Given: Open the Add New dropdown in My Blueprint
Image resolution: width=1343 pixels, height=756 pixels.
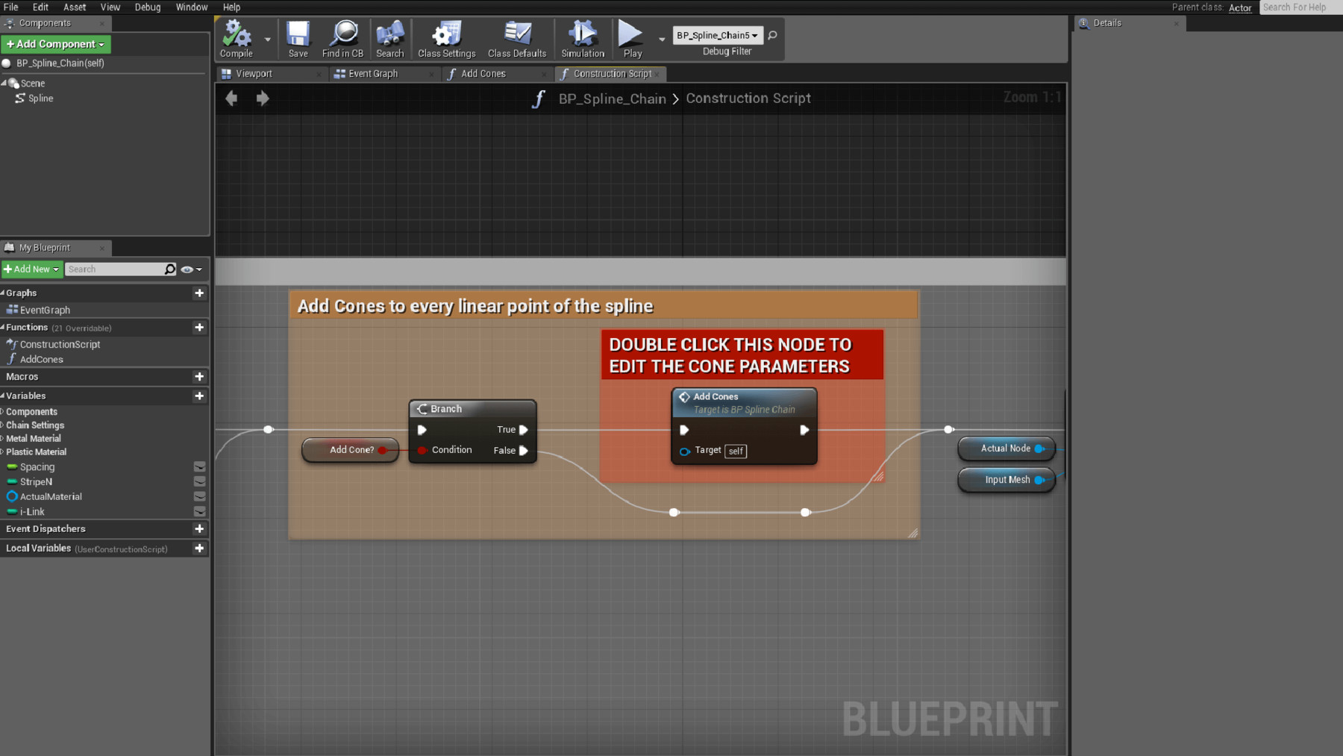Looking at the screenshot, I should (x=31, y=269).
